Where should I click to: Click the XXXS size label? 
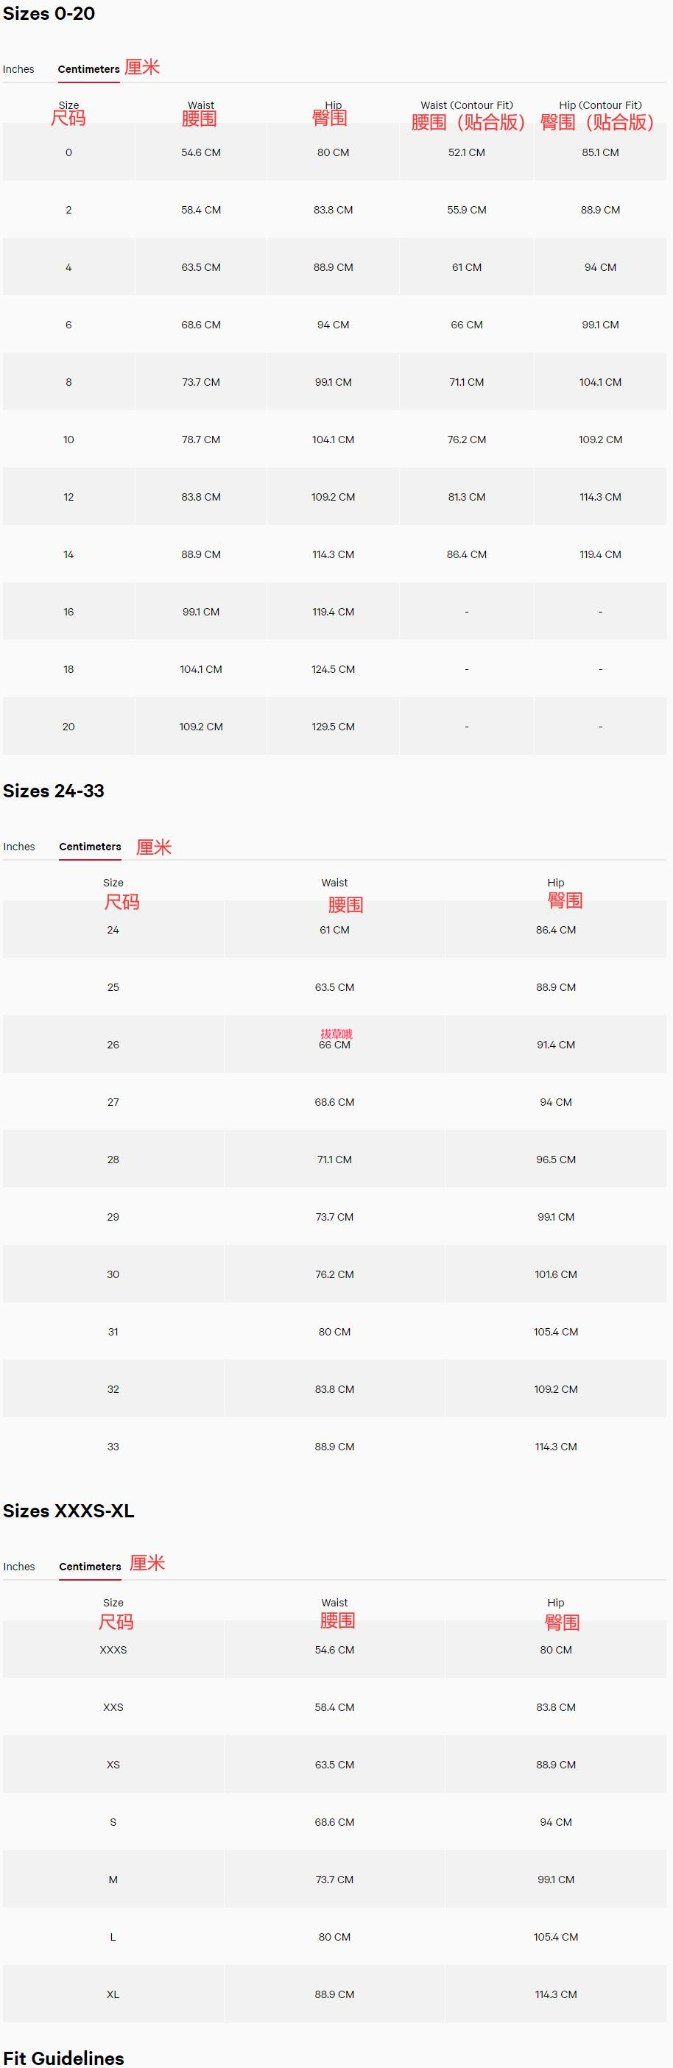pos(113,1650)
